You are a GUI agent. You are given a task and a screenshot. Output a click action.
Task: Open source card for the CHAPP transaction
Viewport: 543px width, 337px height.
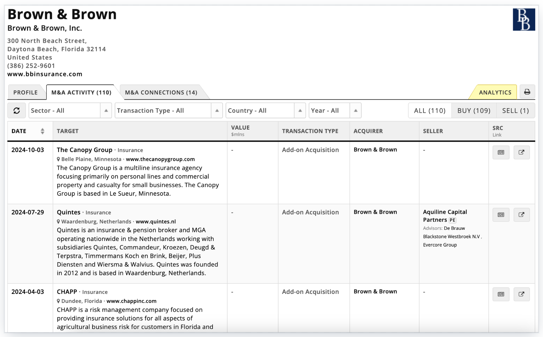pyautogui.click(x=501, y=294)
